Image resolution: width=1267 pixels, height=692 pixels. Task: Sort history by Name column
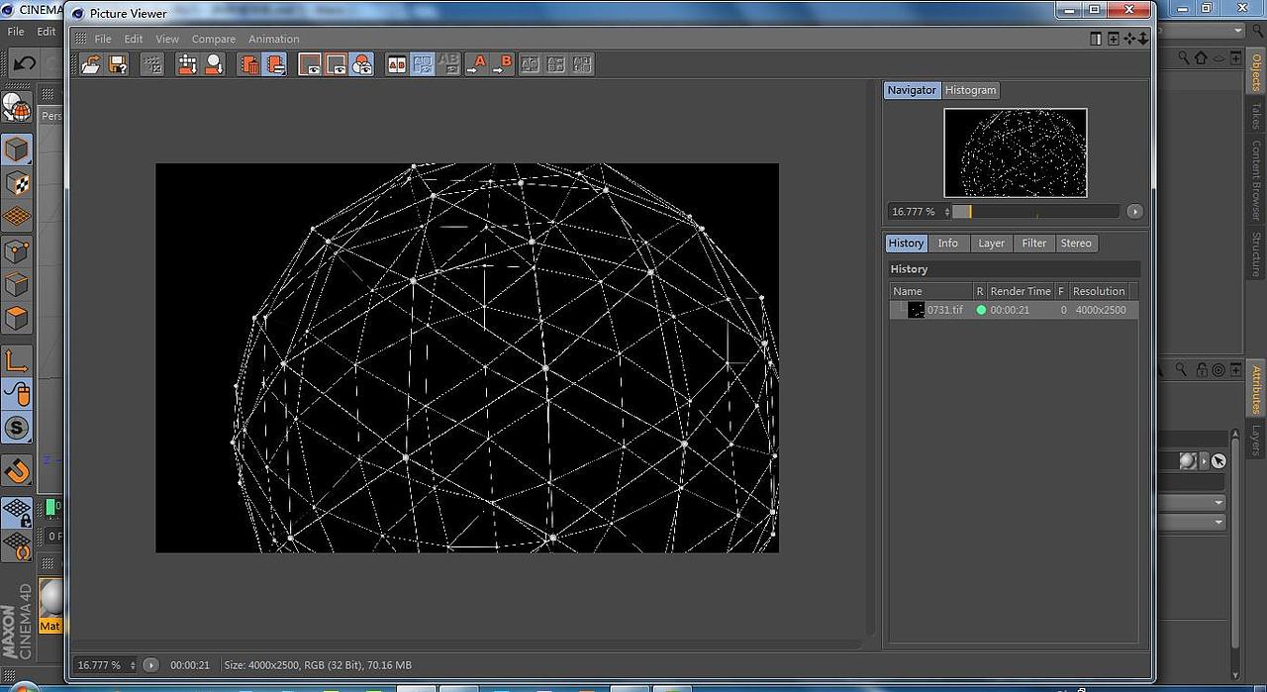tap(930, 291)
